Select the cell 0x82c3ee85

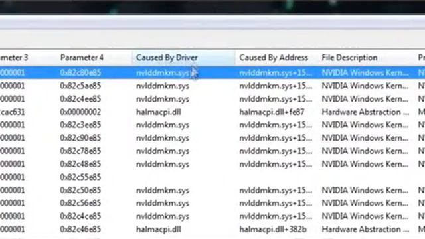click(80, 125)
